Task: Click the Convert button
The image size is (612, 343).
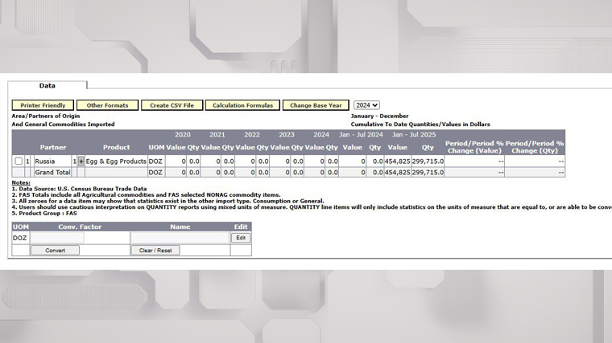Action: tap(55, 251)
